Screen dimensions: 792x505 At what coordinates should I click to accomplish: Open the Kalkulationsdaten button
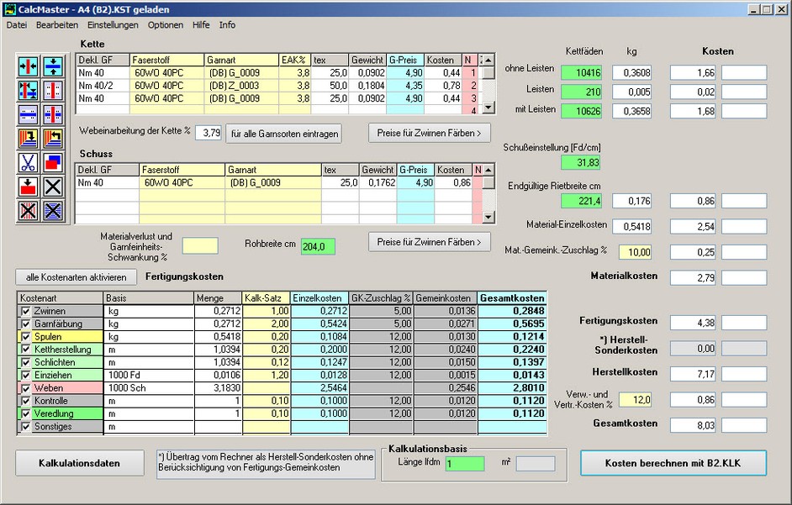[x=79, y=463]
